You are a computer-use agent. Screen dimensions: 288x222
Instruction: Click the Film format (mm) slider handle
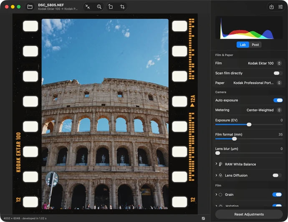coord(235,139)
